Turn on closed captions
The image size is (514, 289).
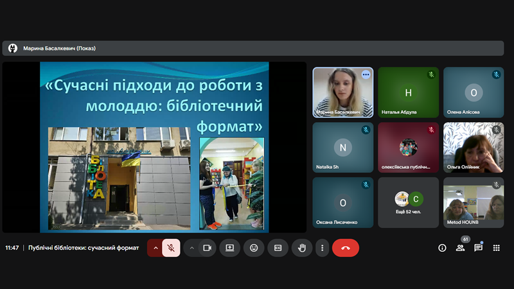pyautogui.click(x=278, y=248)
